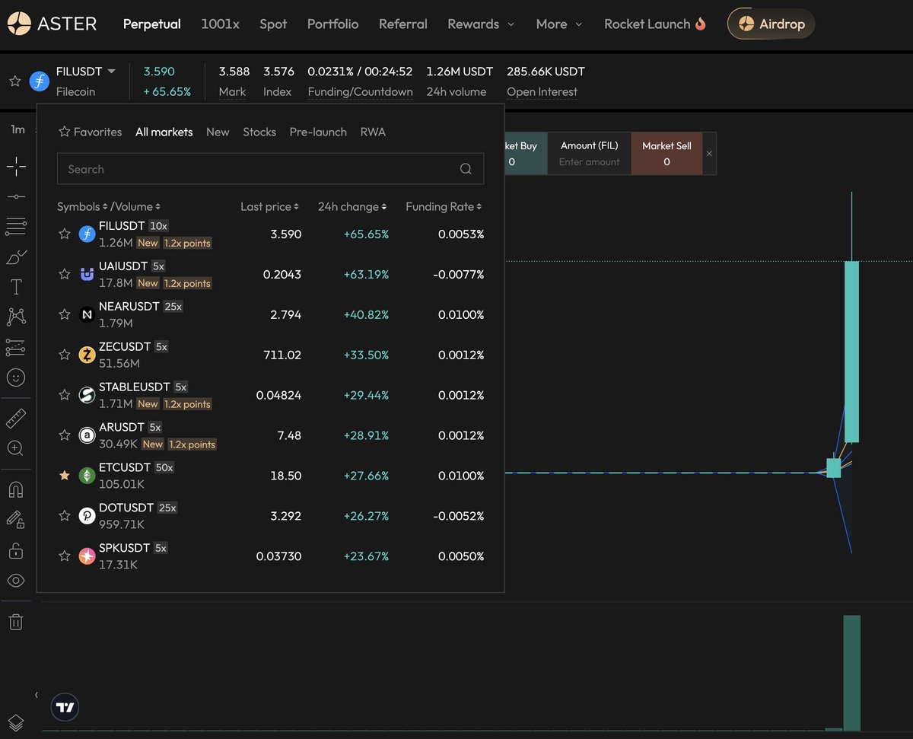913x739 pixels.
Task: Toggle favorite star for ZECUSDT row
Action: (65, 355)
